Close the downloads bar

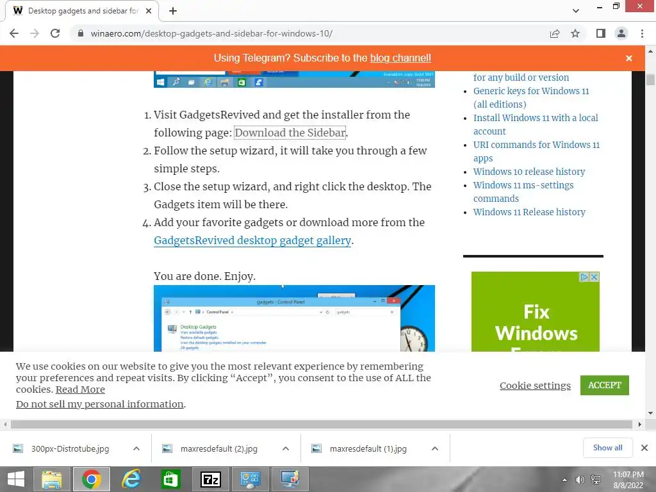tap(644, 448)
